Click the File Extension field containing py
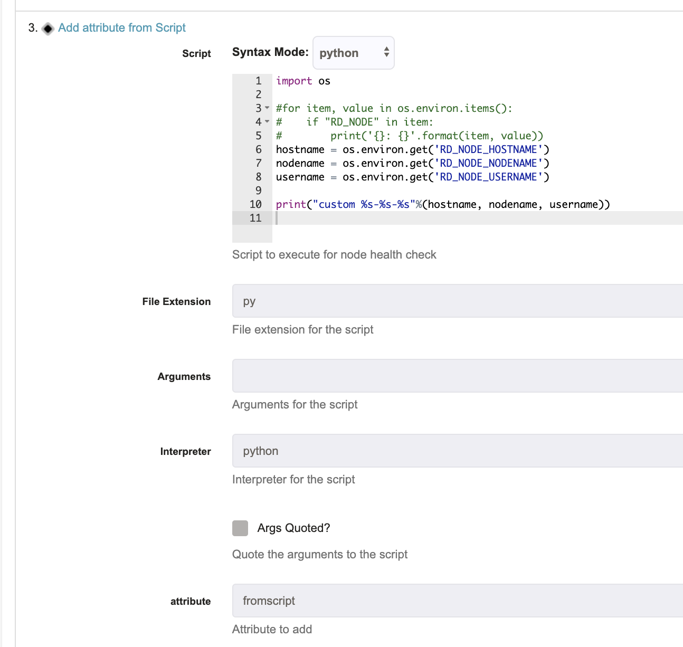The image size is (683, 647). (x=458, y=301)
